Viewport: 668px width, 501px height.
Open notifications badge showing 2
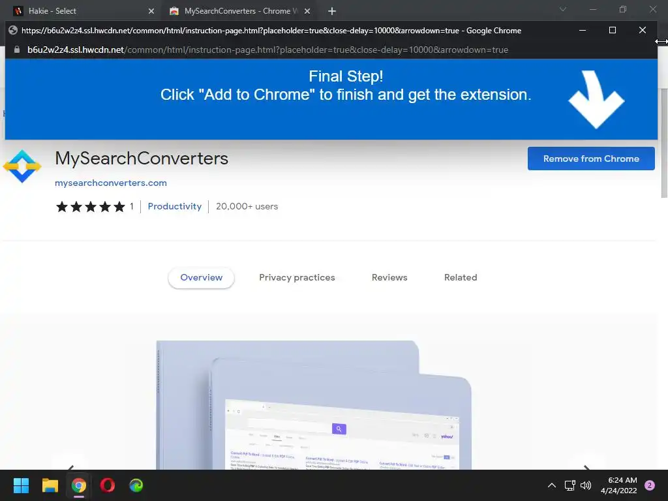tap(650, 485)
